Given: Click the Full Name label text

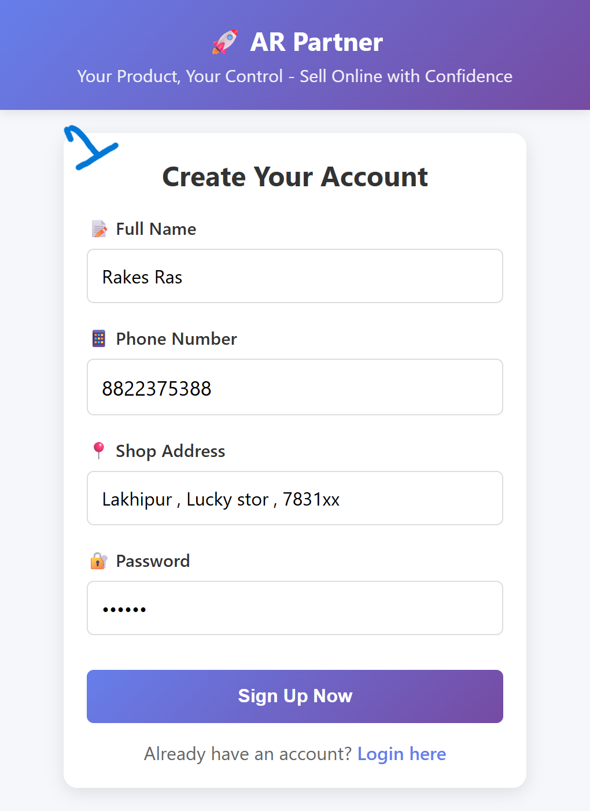Looking at the screenshot, I should coord(156,229).
